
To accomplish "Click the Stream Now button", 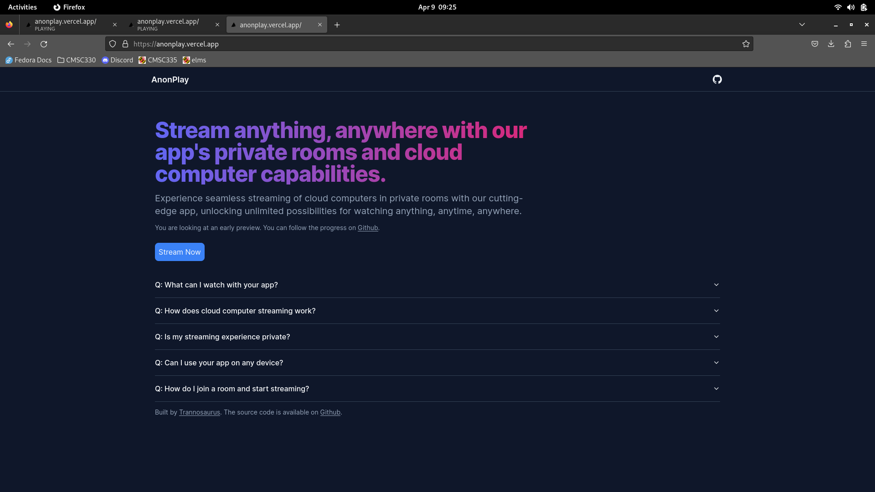I will pyautogui.click(x=180, y=252).
